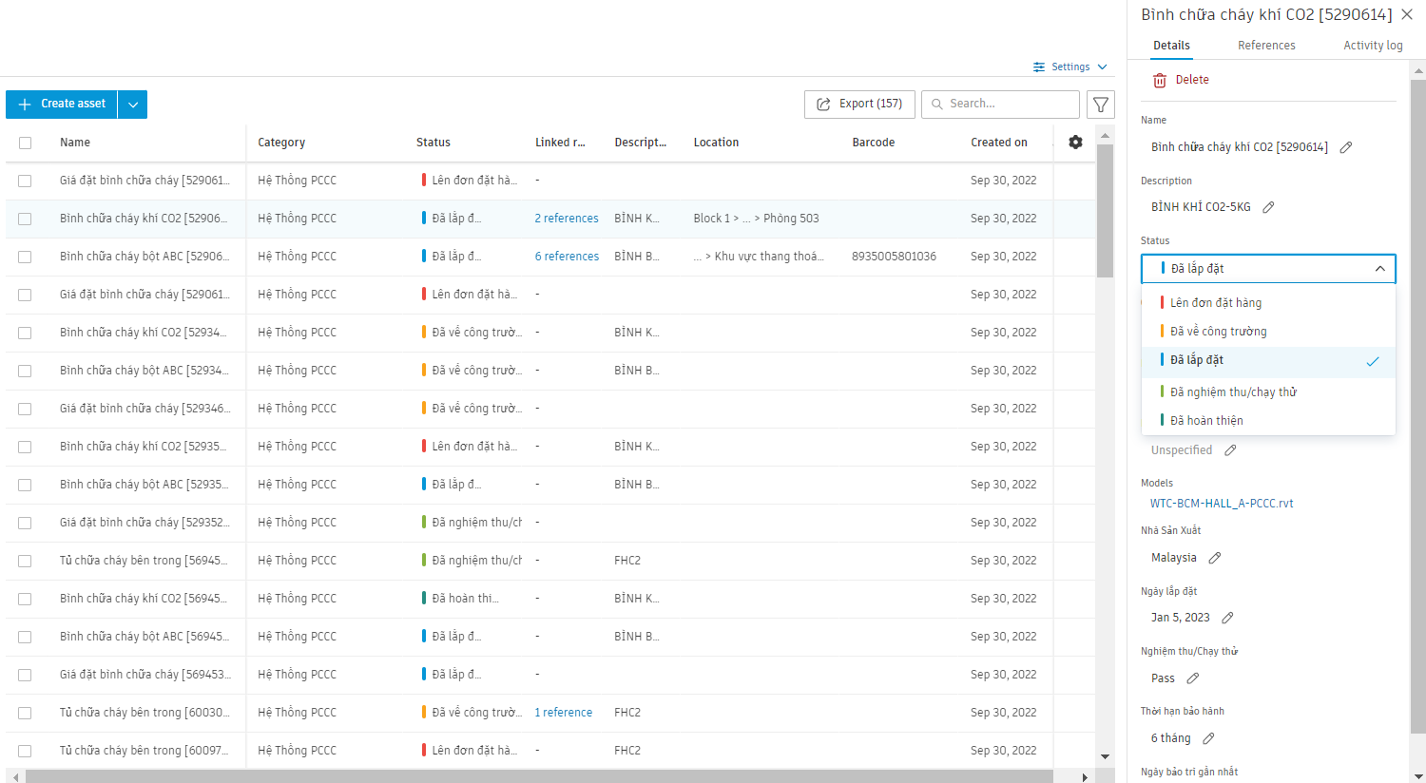Click the Delete trash icon
The image size is (1426, 783).
pos(1160,81)
